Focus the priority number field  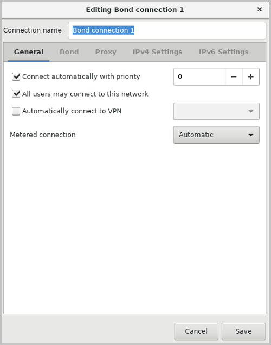pos(199,77)
